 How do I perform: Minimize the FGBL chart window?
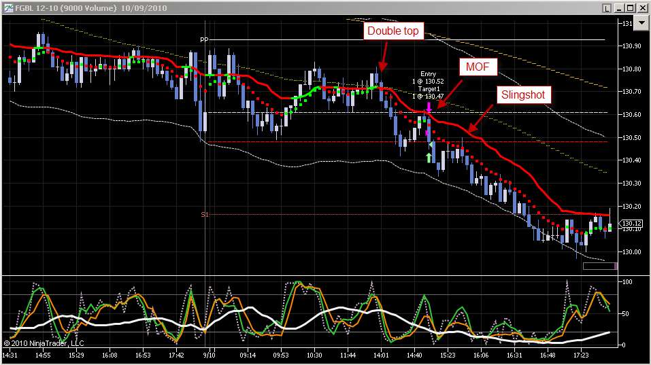click(x=619, y=8)
